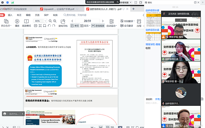Open the 拆分合并 split-merge tool
This screenshot has width=205, height=128.
tap(6, 23)
